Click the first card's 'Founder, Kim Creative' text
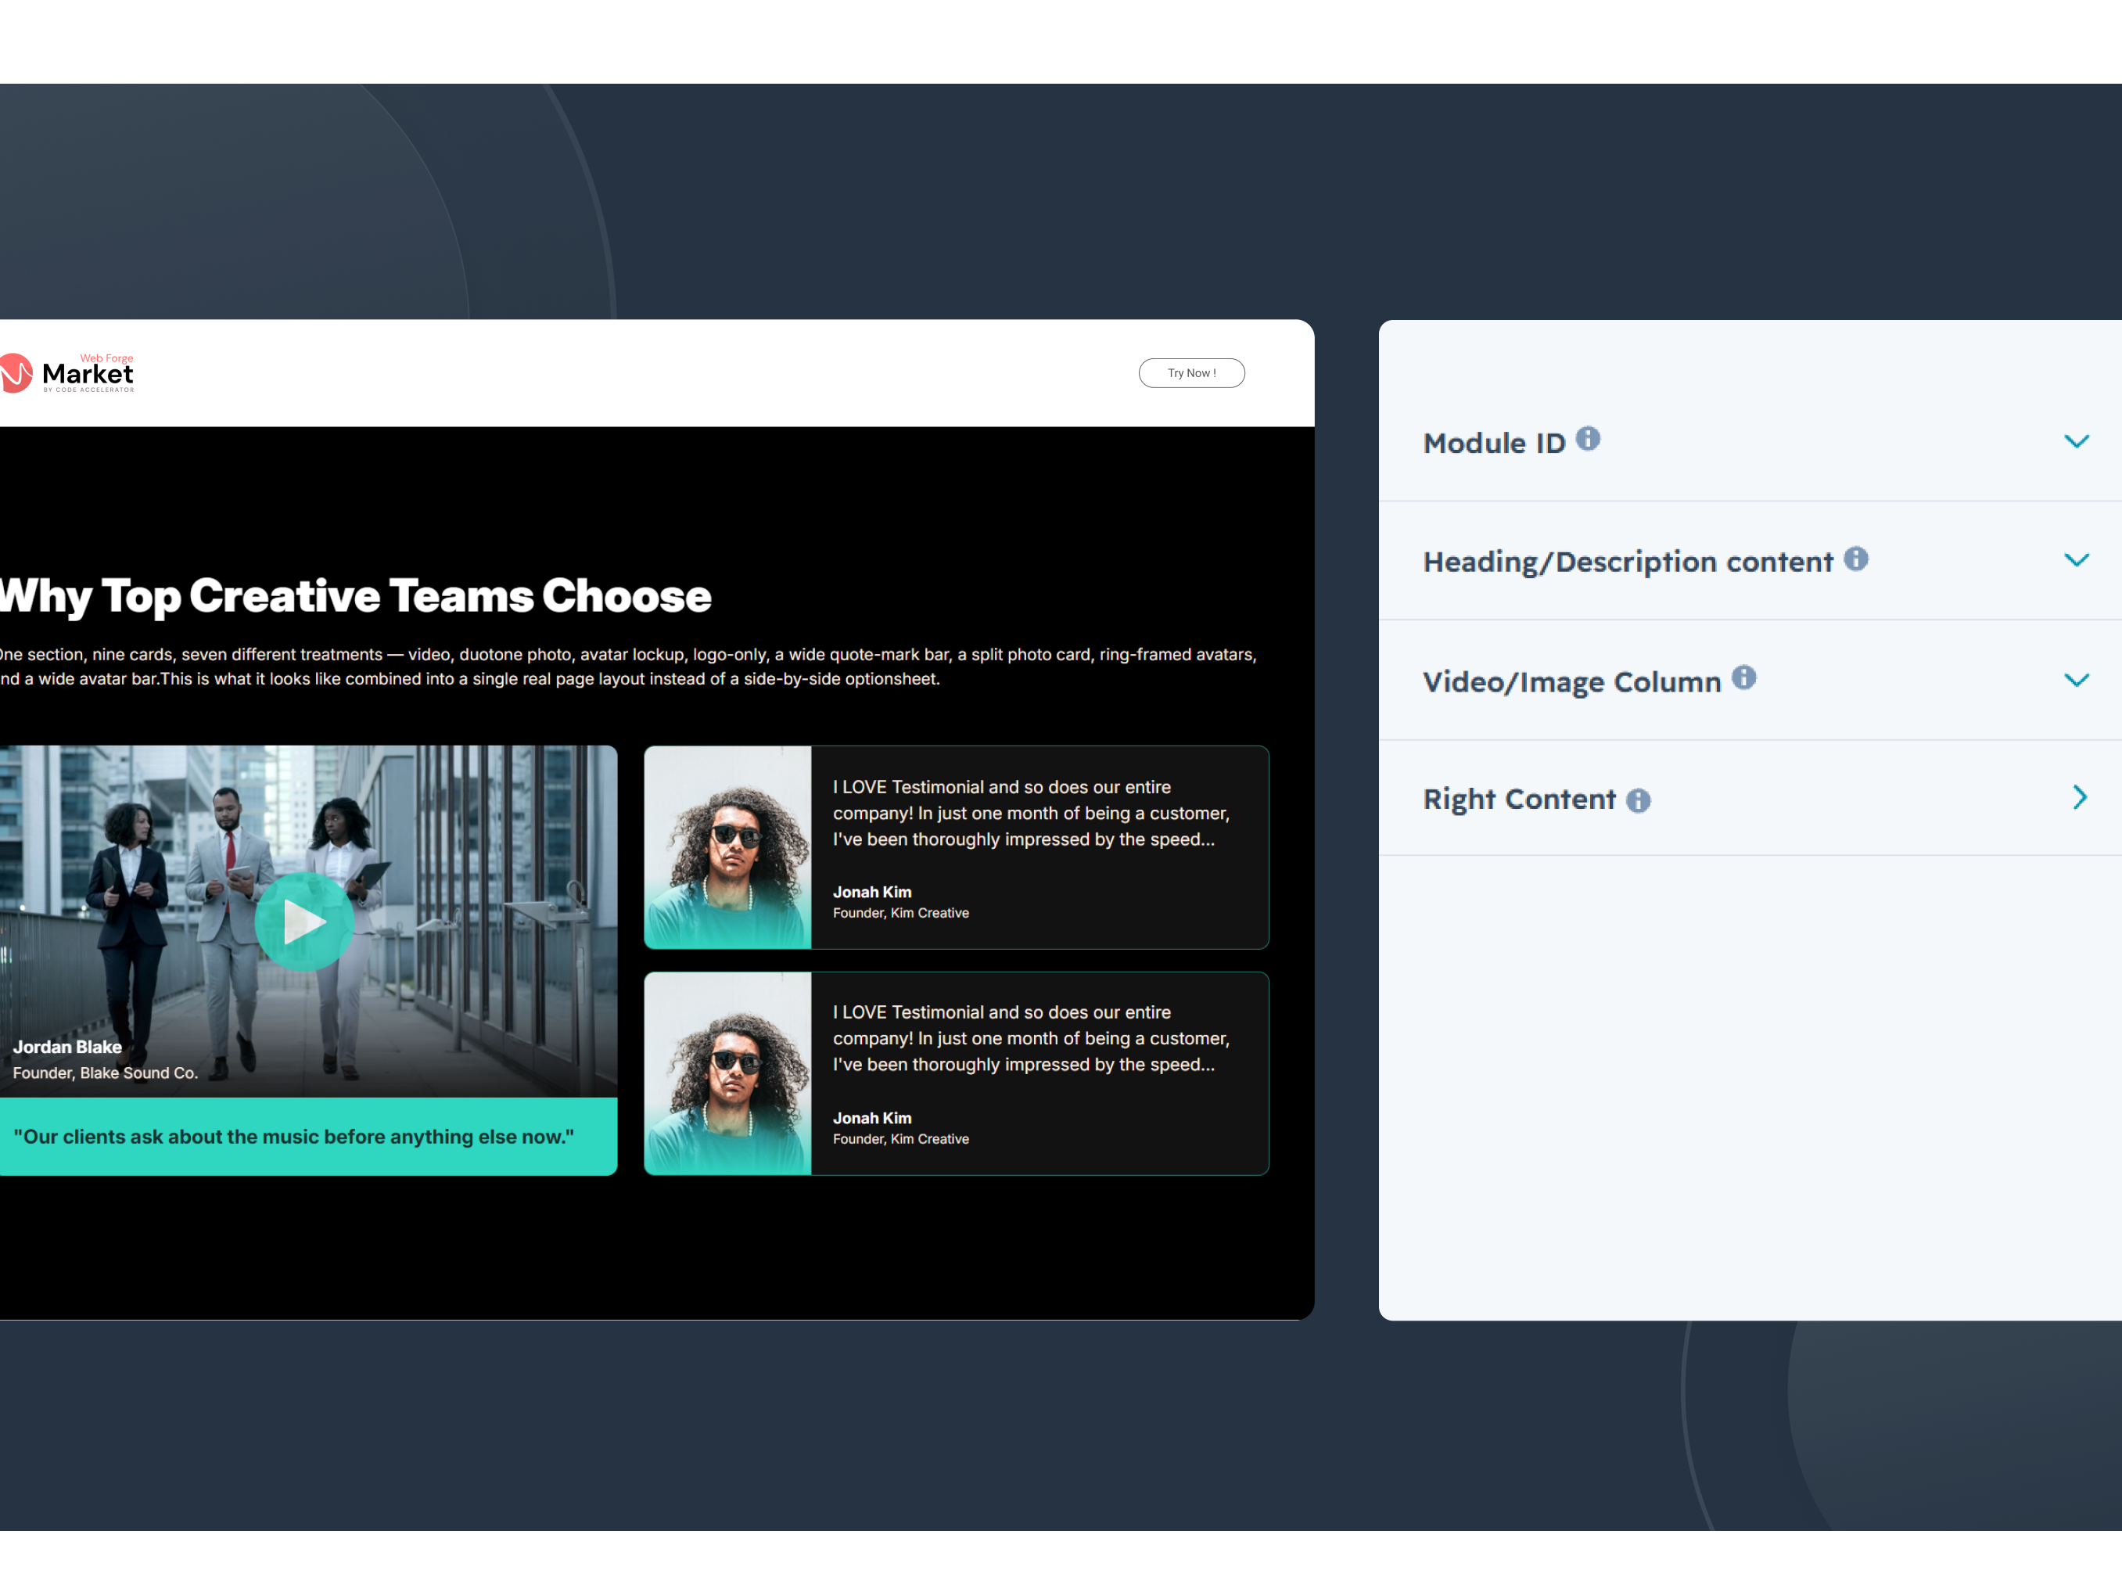2122x1592 pixels. (x=901, y=914)
